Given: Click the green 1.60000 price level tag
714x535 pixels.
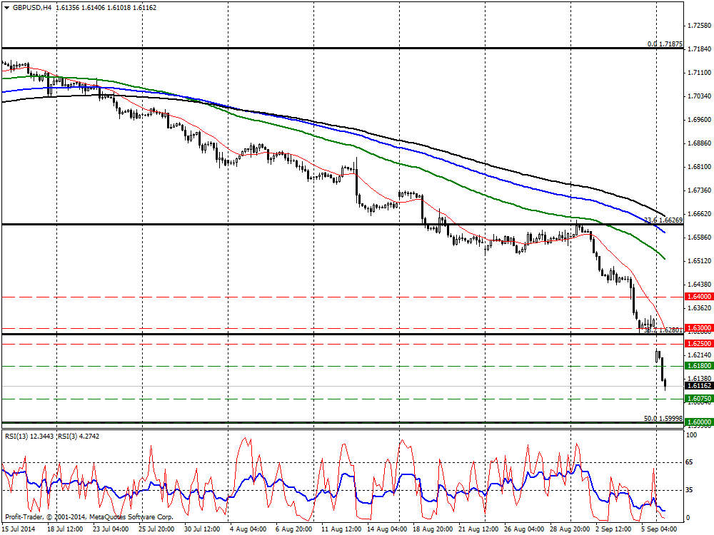Looking at the screenshot, I should point(698,422).
